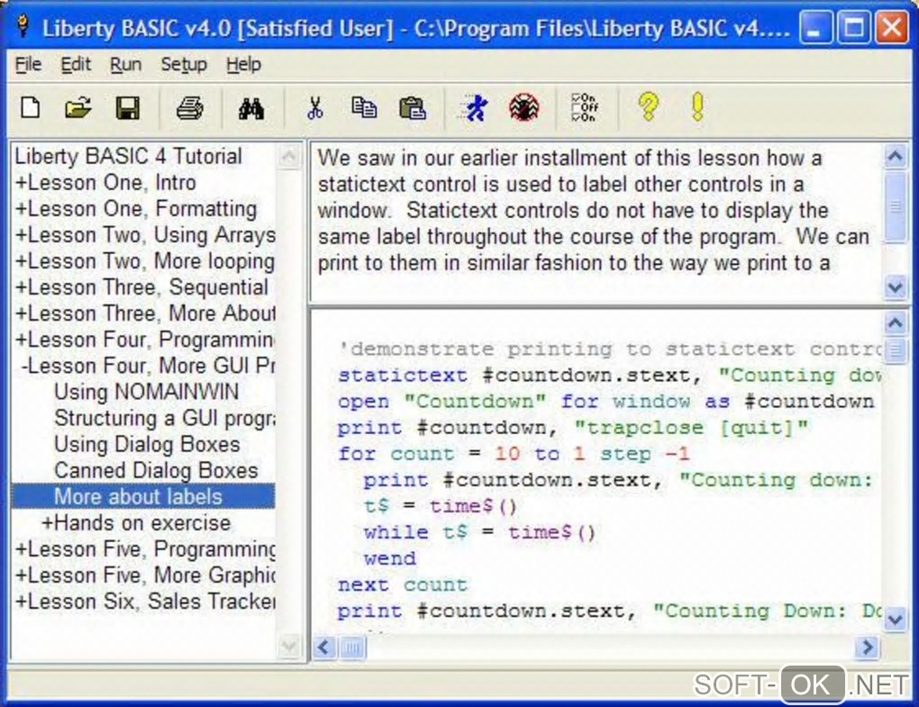The image size is (919, 707).
Task: Run the program with the running man icon
Action: pos(474,108)
